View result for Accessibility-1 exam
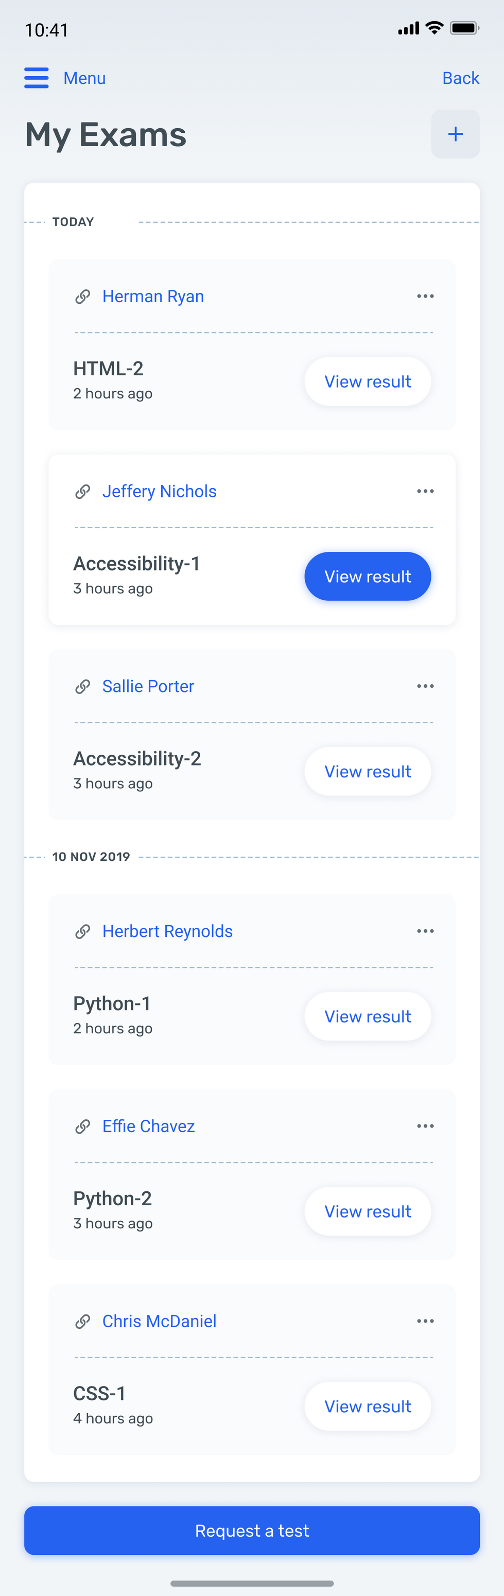This screenshot has height=1596, width=504. tap(368, 576)
